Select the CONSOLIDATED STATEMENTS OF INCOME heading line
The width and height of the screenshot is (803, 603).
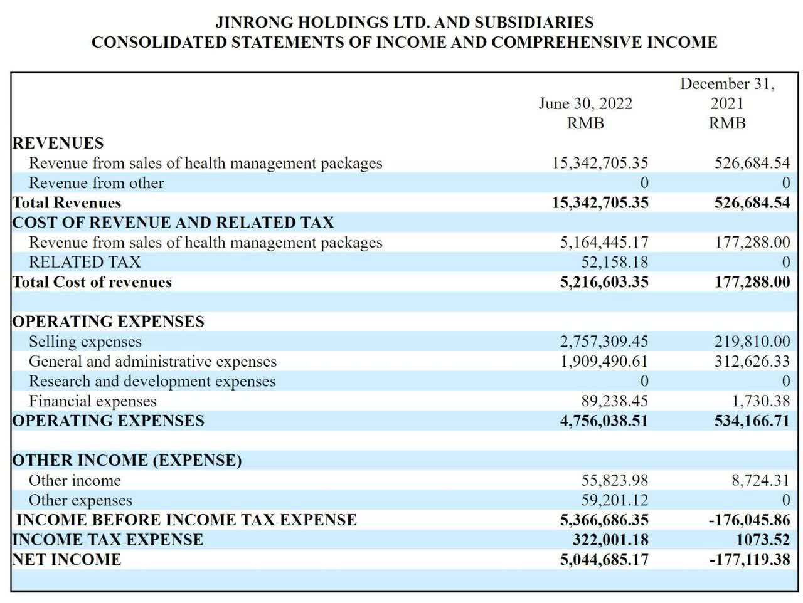tap(404, 43)
